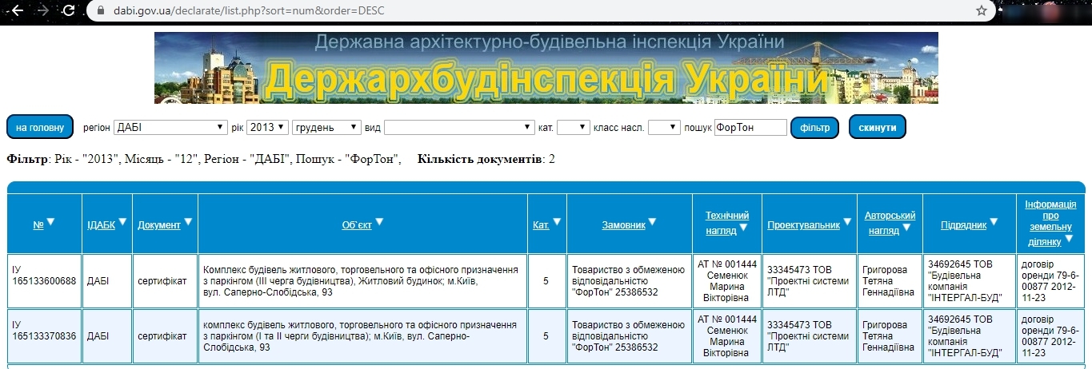Viewport: 1092px width, 369px height.
Task: Click sort arrow next to земельну ділянку header
Action: pos(1069,238)
